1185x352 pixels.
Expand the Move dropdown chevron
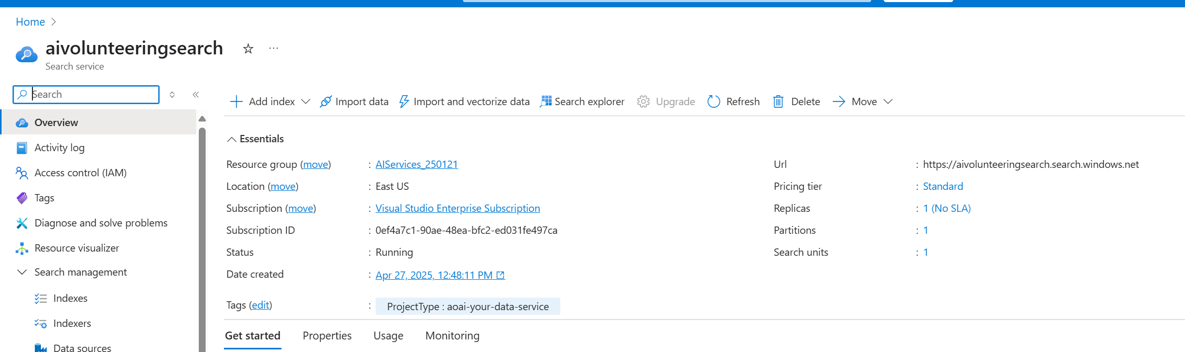[888, 101]
